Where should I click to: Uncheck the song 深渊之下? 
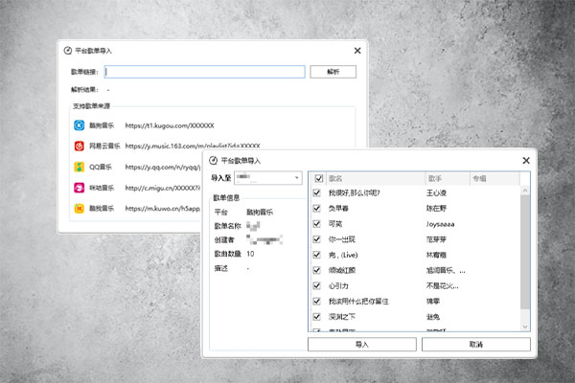coord(317,317)
